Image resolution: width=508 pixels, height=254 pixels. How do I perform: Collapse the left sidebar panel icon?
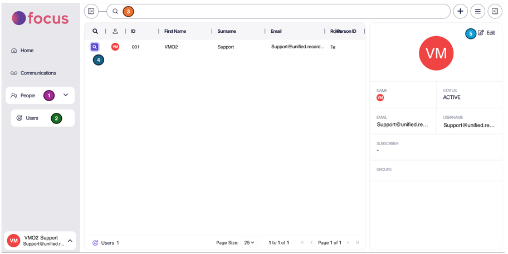[x=91, y=11]
